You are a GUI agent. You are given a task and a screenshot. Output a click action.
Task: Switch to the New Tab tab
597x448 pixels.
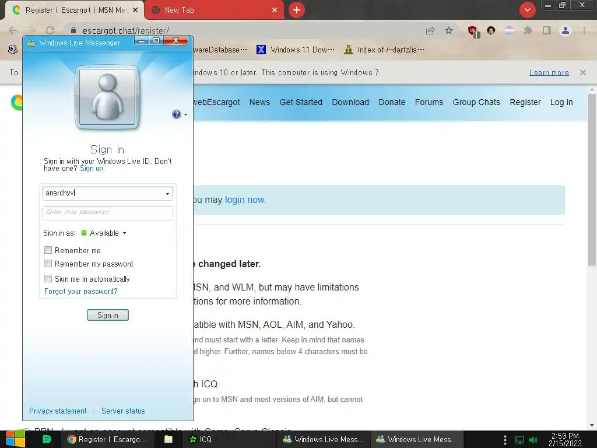point(213,10)
